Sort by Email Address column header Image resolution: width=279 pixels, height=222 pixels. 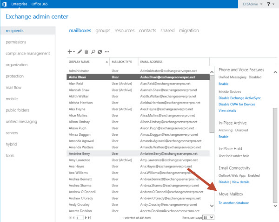(x=174, y=62)
